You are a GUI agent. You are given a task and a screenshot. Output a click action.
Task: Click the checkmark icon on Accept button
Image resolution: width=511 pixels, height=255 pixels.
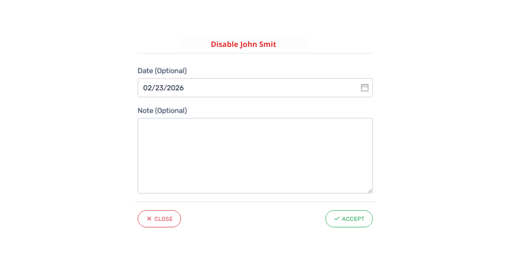coord(337,219)
